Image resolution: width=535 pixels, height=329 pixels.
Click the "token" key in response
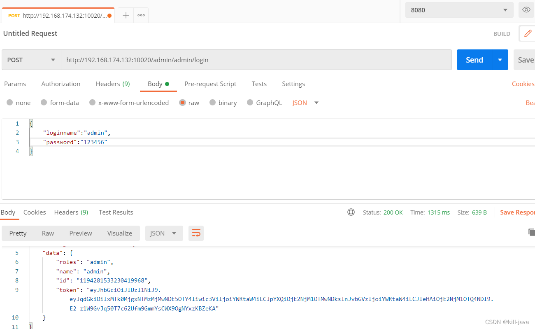tap(67, 290)
